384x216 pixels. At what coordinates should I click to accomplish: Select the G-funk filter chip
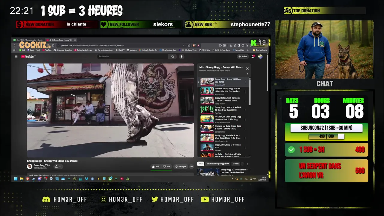click(x=236, y=163)
